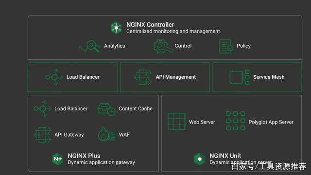Click 'Centralized monitoring and management' subtitle
The image size is (311, 175).
pos(173,31)
